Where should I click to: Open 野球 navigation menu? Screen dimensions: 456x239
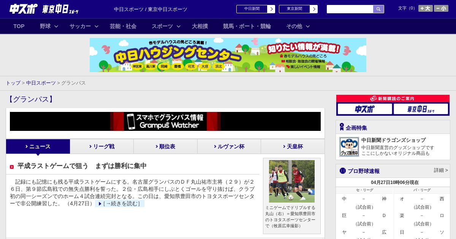pyautogui.click(x=45, y=26)
